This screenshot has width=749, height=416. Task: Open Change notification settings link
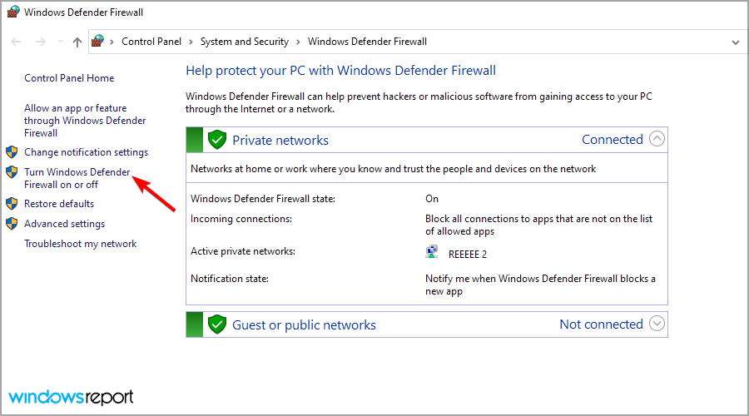pos(86,152)
